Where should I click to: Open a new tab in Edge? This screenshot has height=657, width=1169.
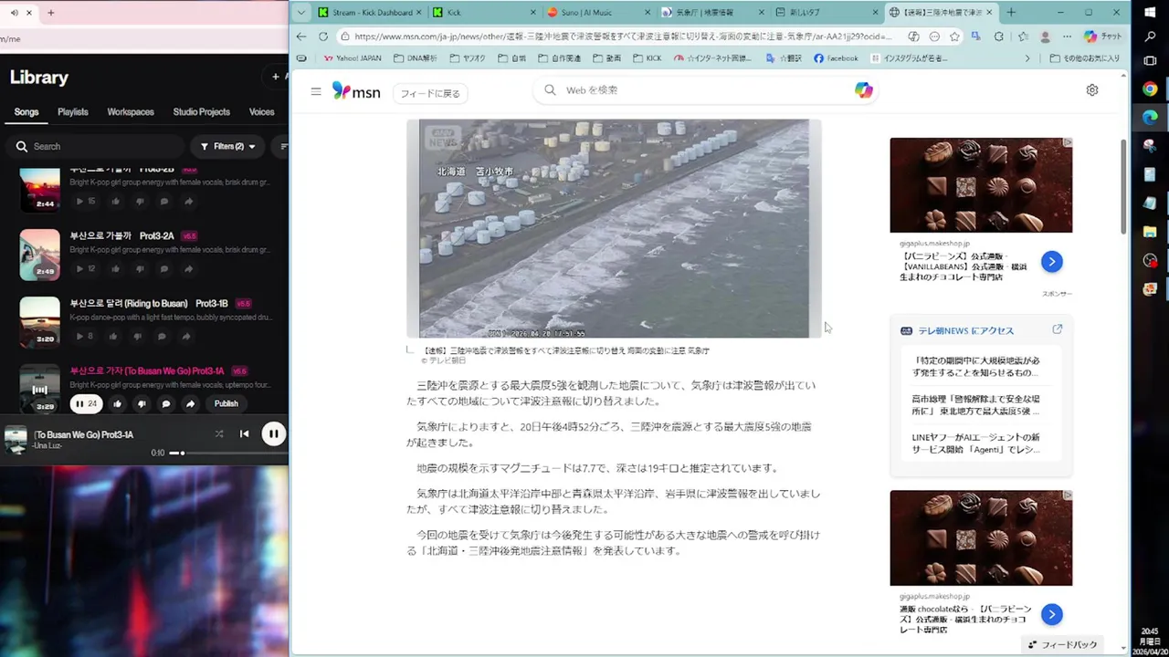tap(1011, 13)
